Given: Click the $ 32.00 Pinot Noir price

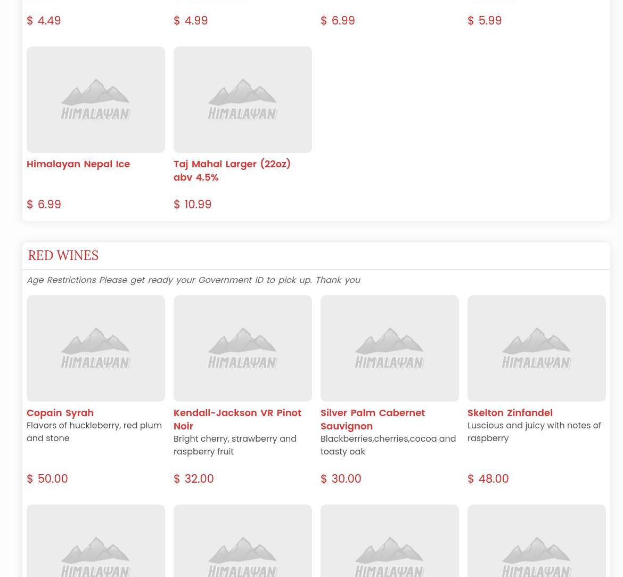Looking at the screenshot, I should coord(193,479).
